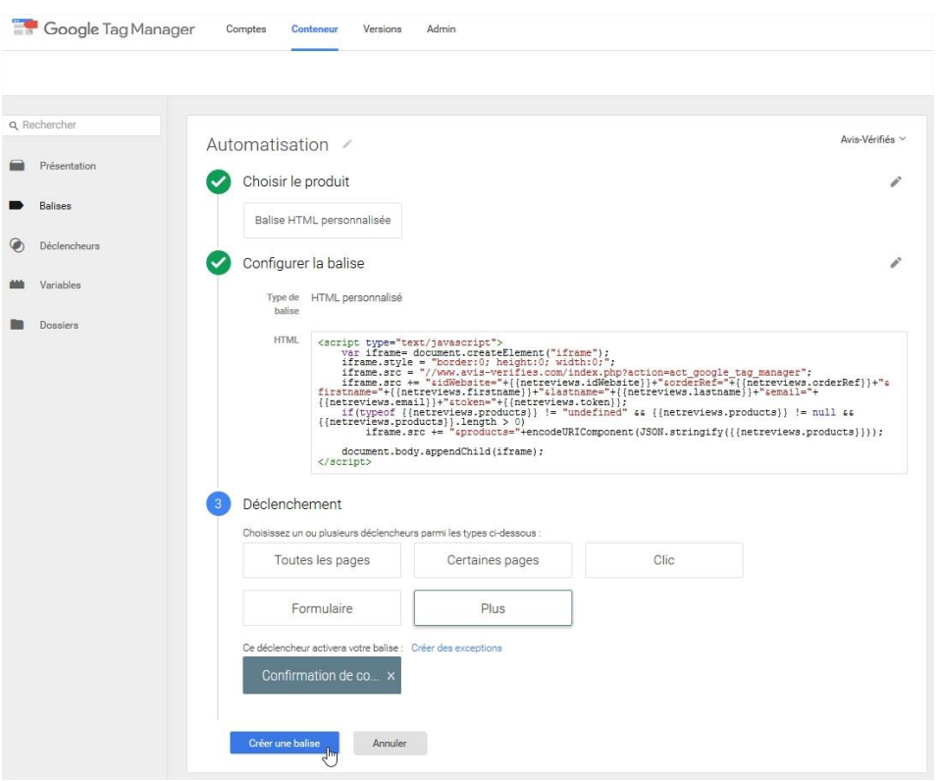Remove the Confirmation de co... trigger
The height and width of the screenshot is (781, 940).
[391, 676]
